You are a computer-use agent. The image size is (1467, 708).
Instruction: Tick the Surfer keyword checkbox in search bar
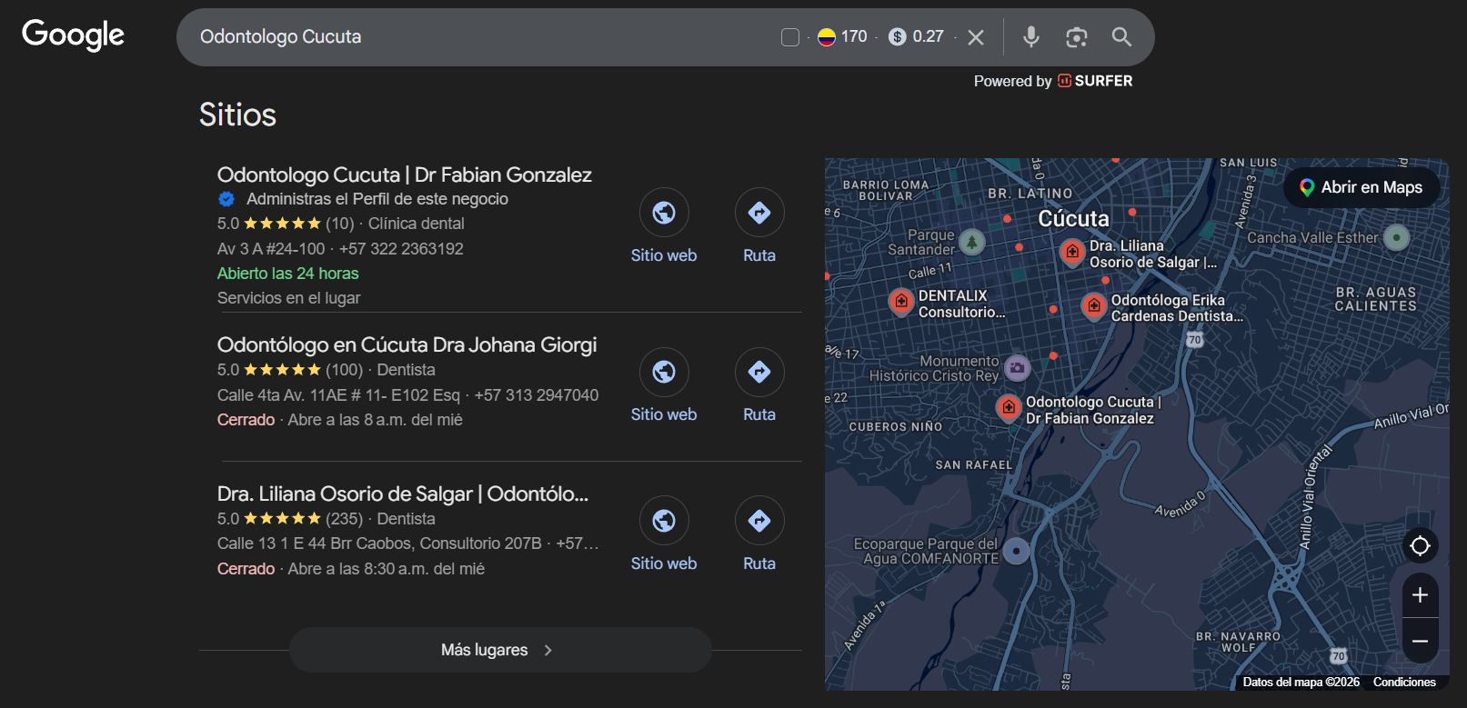click(790, 37)
